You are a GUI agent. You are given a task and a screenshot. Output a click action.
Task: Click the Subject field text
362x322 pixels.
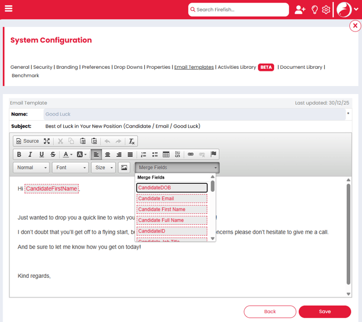pyautogui.click(x=123, y=126)
